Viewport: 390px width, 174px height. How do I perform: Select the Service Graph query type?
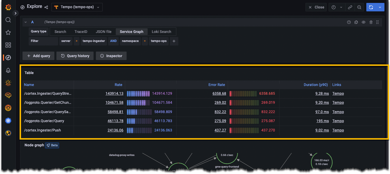(x=132, y=31)
